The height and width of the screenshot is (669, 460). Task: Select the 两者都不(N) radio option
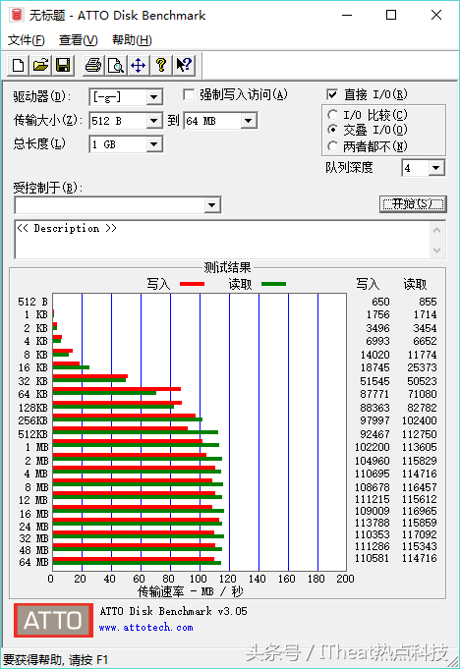coord(333,146)
